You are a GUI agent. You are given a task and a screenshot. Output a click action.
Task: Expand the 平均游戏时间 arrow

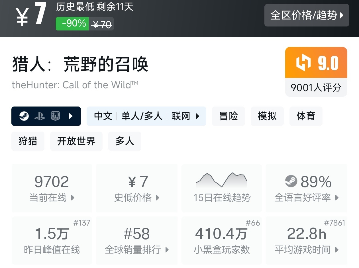337,250
